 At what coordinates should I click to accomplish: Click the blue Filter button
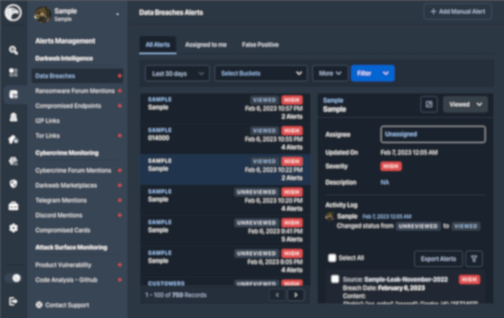[364, 74]
